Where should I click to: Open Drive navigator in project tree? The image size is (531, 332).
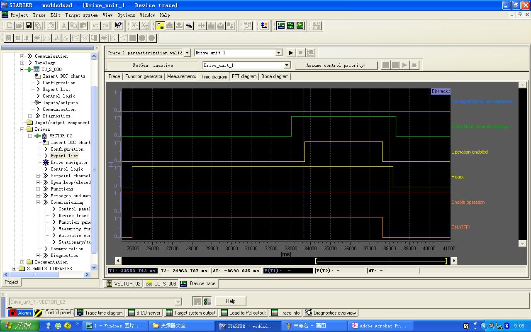(x=69, y=162)
